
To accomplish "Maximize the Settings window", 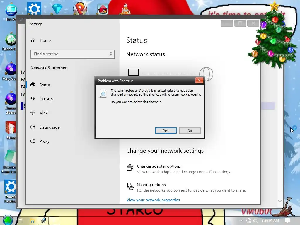I will 240,23.
